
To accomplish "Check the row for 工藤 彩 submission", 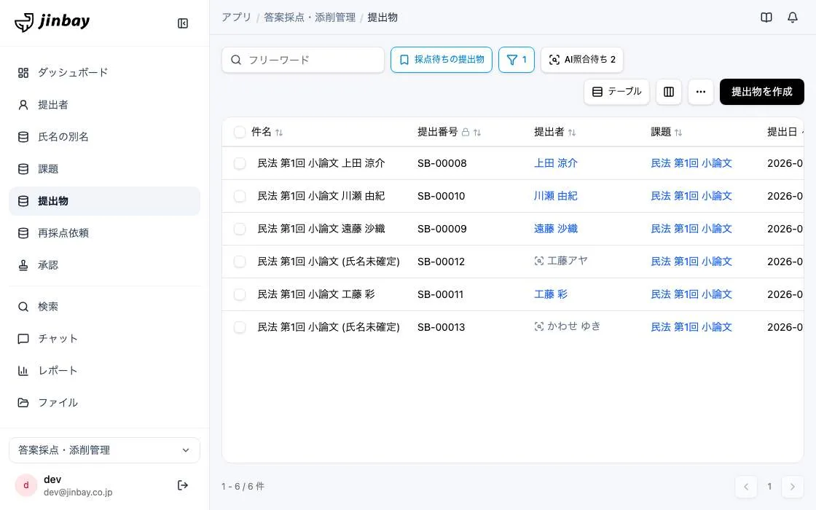I will [240, 294].
